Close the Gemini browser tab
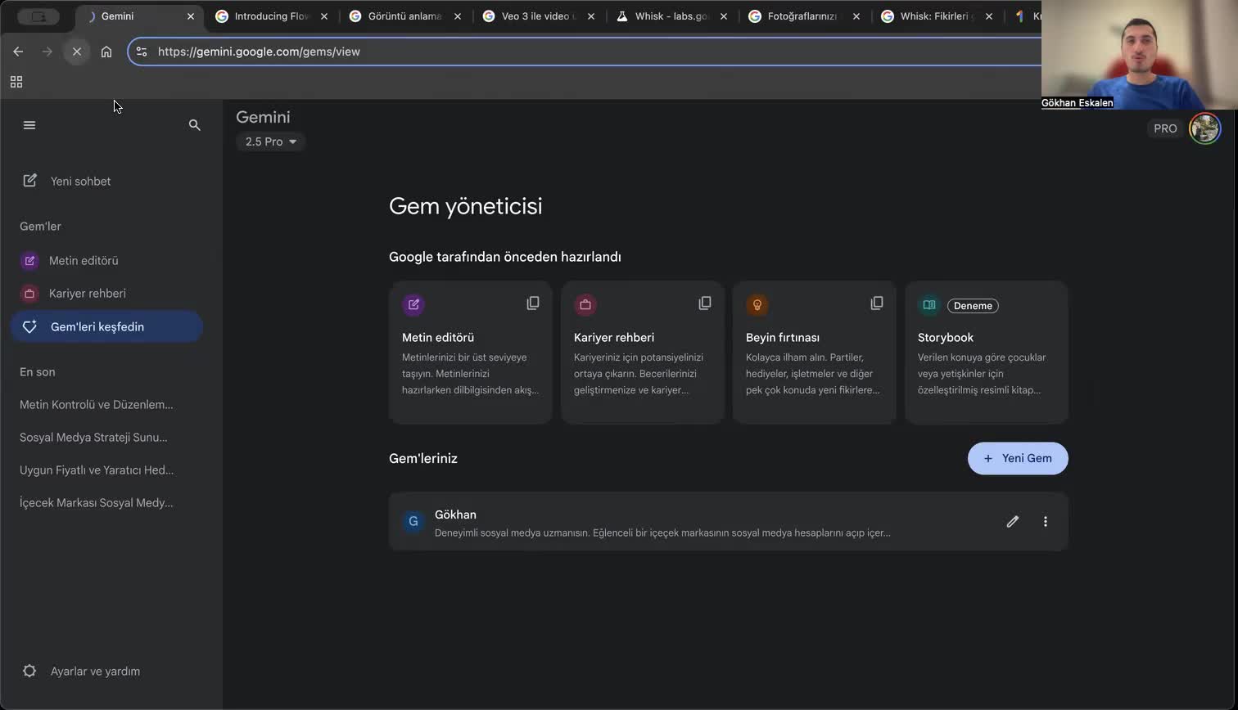Image resolution: width=1238 pixels, height=710 pixels. (x=191, y=16)
